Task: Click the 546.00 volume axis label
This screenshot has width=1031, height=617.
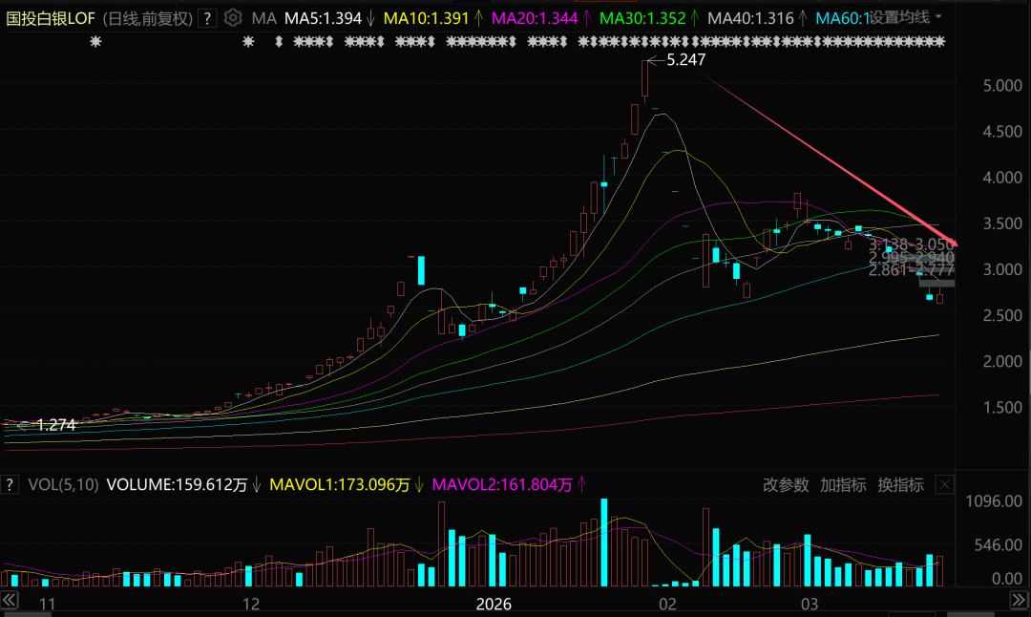Action: [x=999, y=544]
